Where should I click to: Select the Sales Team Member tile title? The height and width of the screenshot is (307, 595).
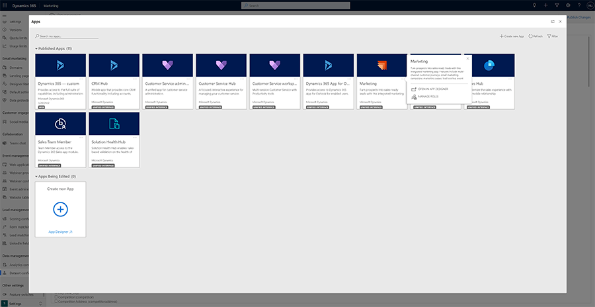(54, 142)
